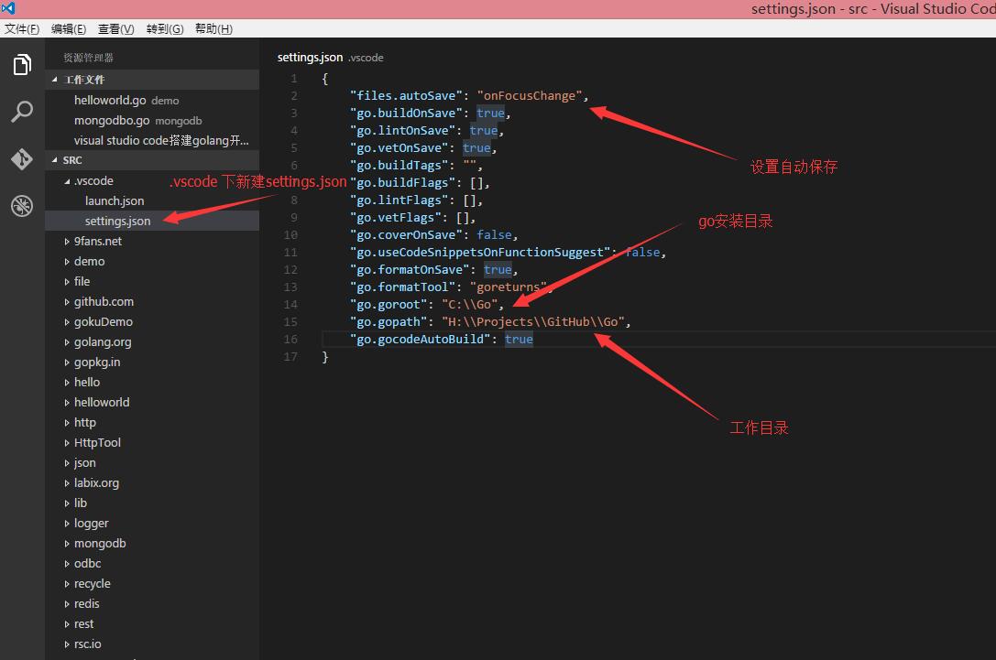The height and width of the screenshot is (660, 996).
Task: Click the "go.formatTool" key
Action: [403, 287]
